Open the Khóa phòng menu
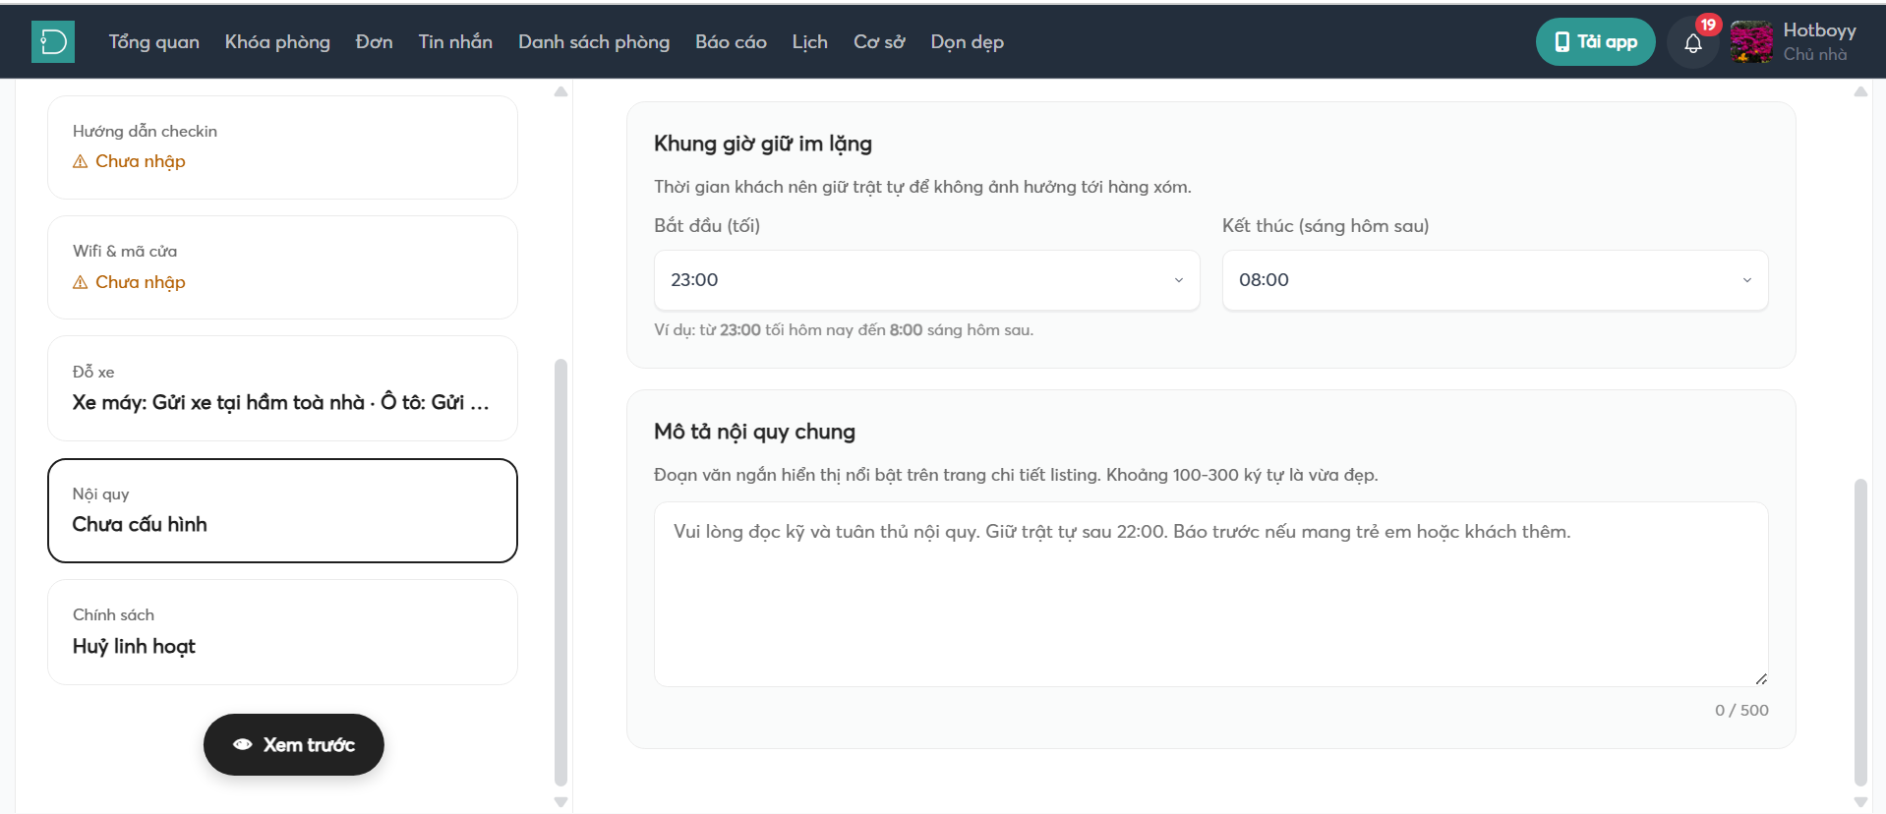The width and height of the screenshot is (1886, 814). (x=277, y=42)
